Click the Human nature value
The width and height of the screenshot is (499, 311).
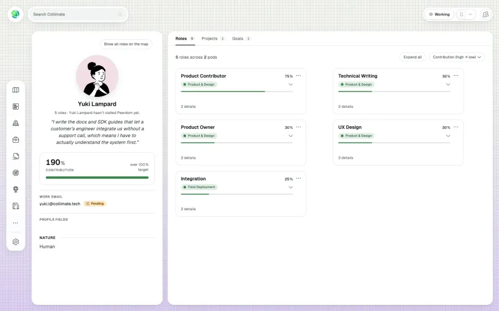coord(47,246)
